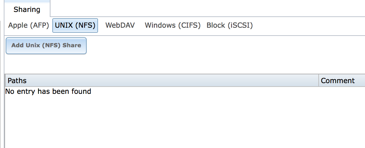Show the WebDAV shares list

(120, 26)
